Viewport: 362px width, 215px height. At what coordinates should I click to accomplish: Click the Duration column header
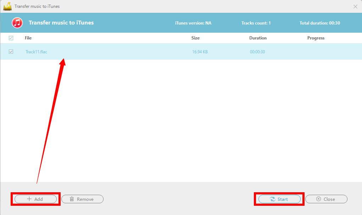(258, 38)
